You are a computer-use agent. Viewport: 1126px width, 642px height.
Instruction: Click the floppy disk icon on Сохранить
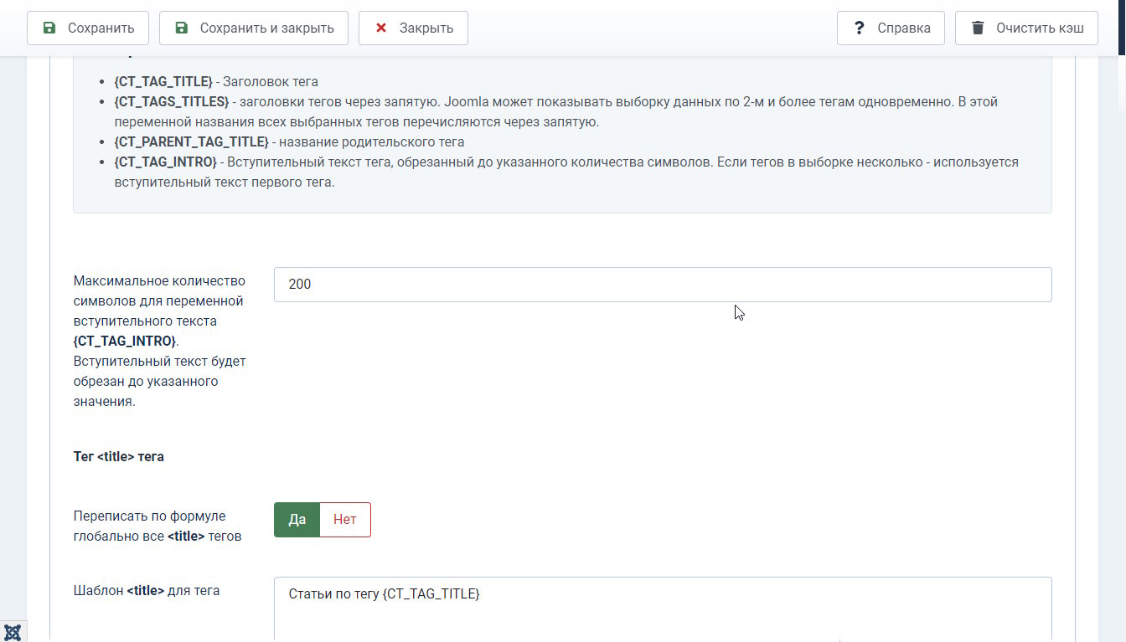pyautogui.click(x=49, y=28)
